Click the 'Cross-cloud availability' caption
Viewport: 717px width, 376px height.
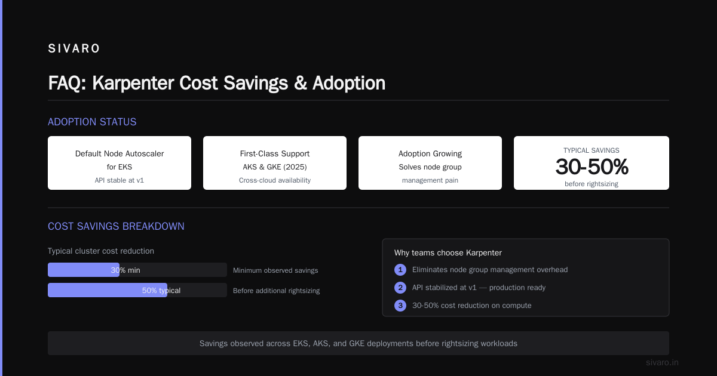275,180
